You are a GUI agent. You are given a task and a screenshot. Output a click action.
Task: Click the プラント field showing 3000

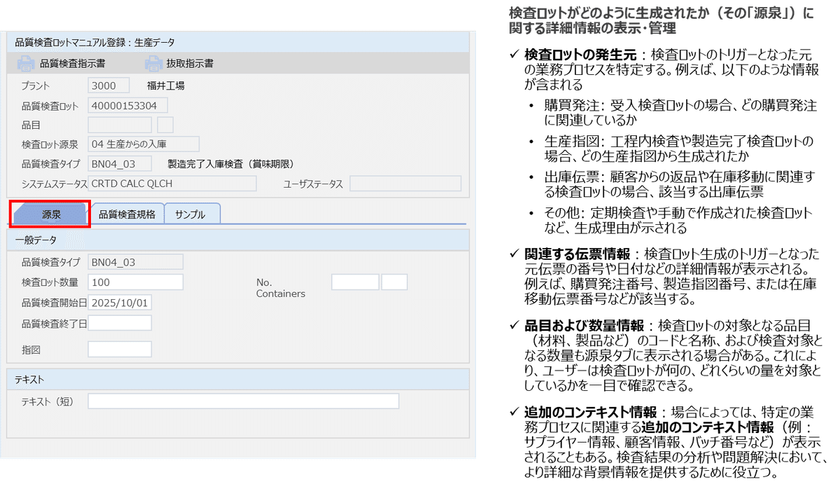coord(108,85)
